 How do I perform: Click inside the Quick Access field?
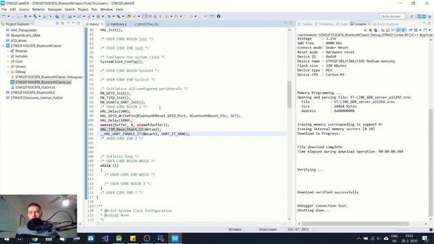point(392,16)
